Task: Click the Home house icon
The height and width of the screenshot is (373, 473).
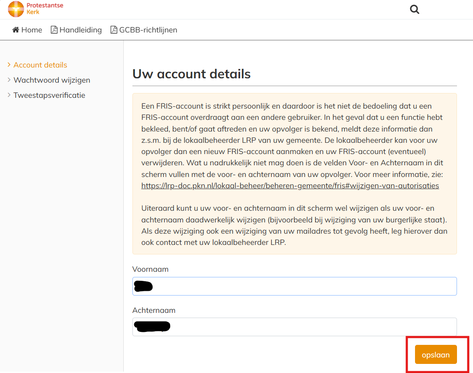Action: (x=16, y=29)
